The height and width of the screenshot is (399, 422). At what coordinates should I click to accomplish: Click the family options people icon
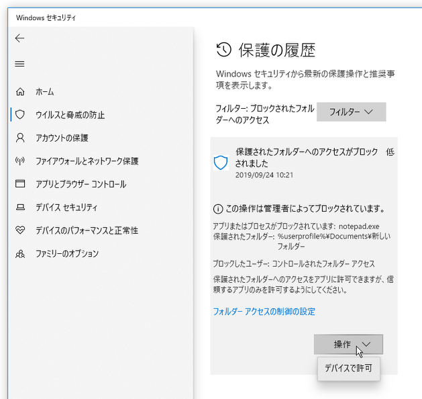tap(20, 253)
